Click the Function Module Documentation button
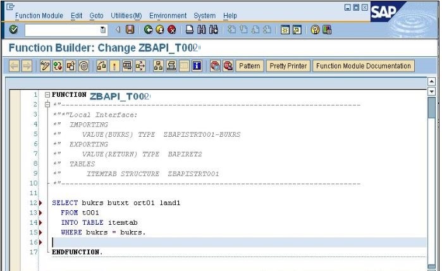 click(364, 66)
